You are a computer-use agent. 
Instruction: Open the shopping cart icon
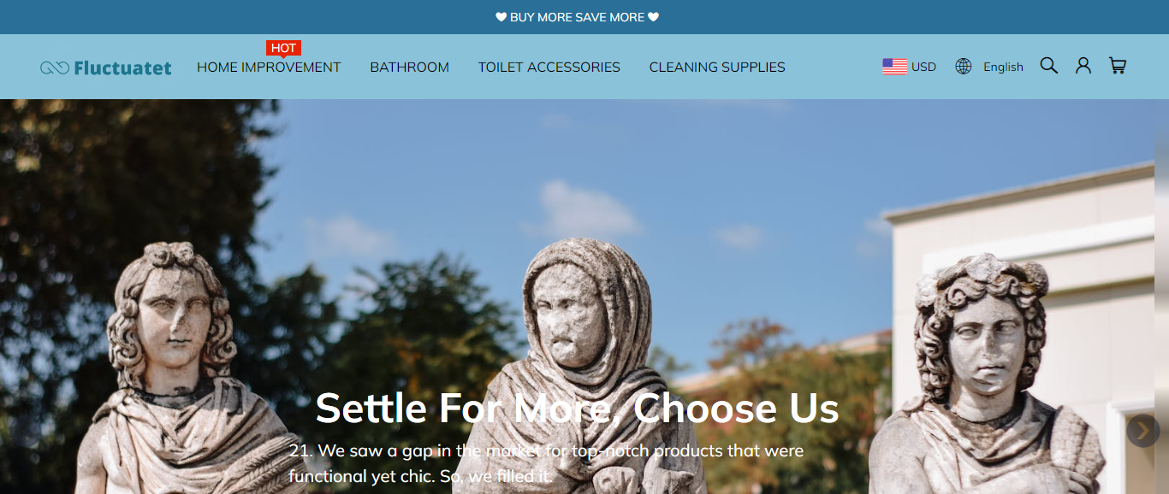(x=1118, y=66)
